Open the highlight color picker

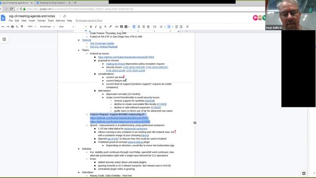click(x=110, y=27)
